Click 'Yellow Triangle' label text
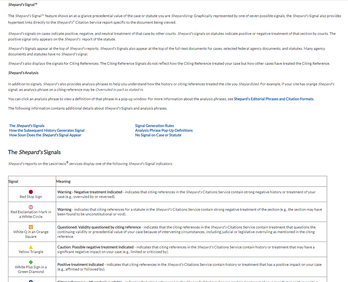The height and width of the screenshot is (282, 348). [x=31, y=252]
